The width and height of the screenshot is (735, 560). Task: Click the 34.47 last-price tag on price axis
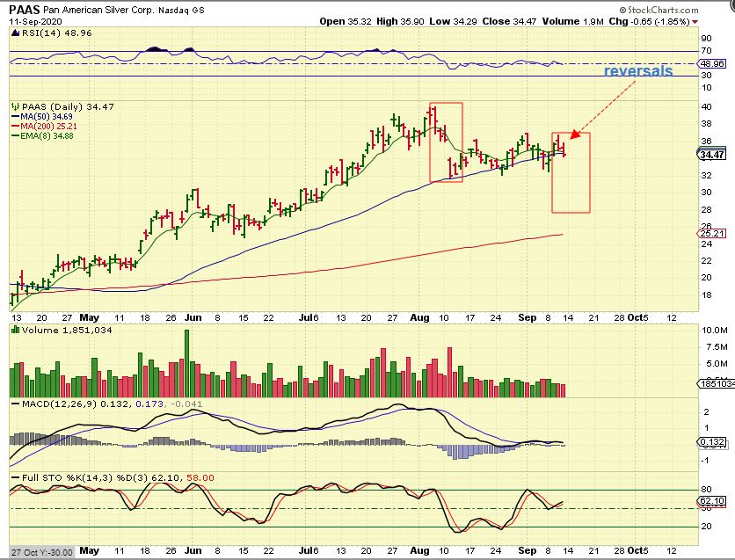pos(712,155)
